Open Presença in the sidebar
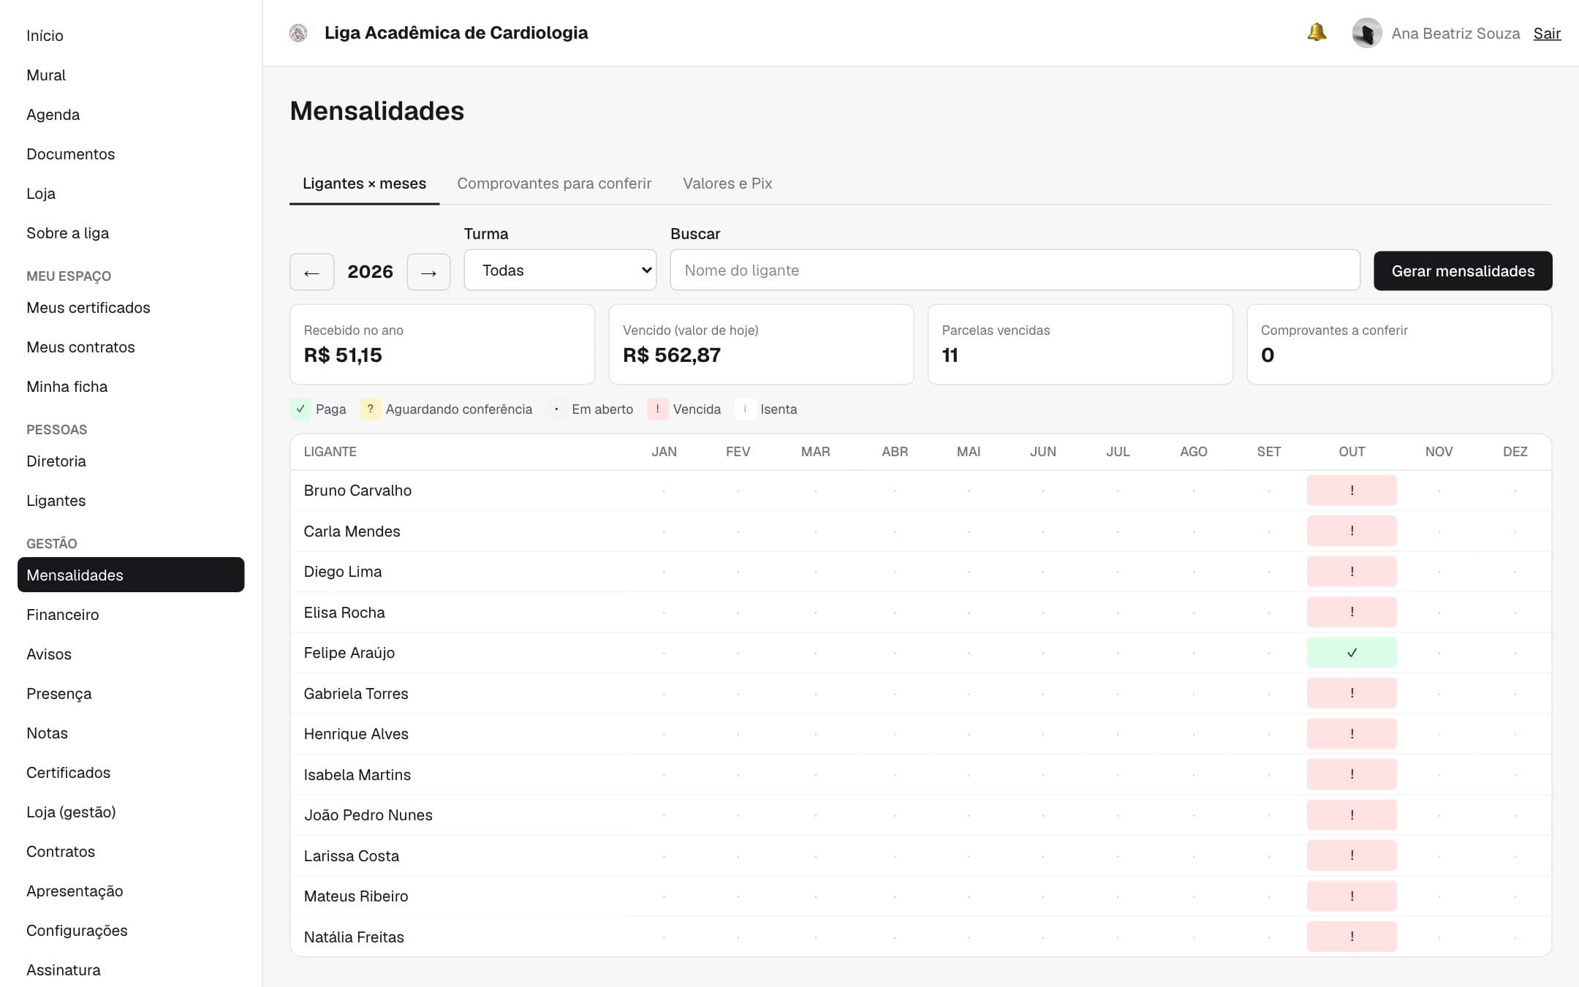This screenshot has height=987, width=1579. [x=131, y=694]
